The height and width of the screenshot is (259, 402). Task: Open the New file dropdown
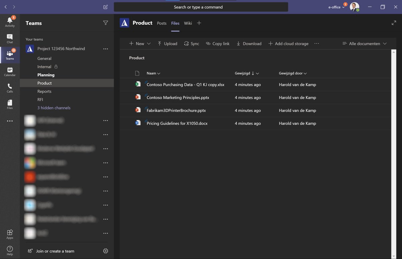(140, 44)
